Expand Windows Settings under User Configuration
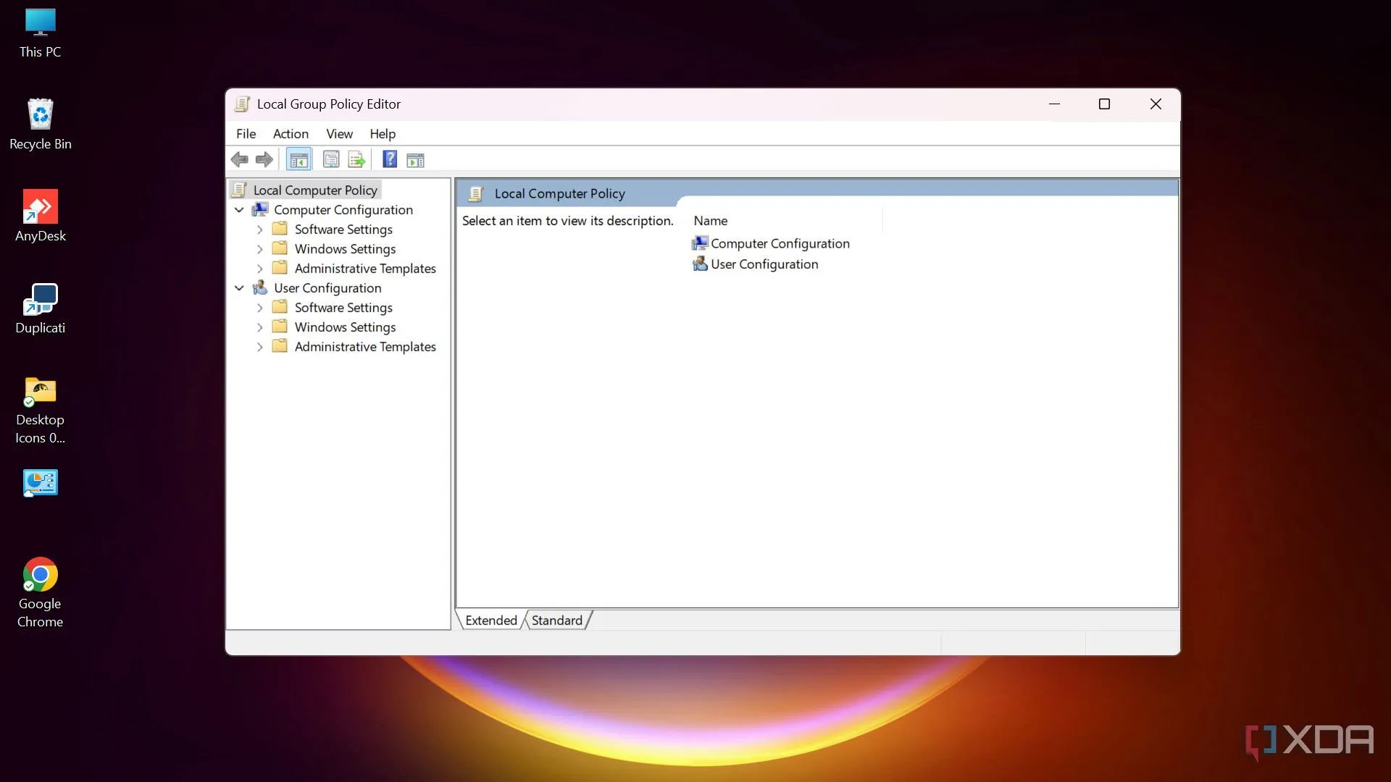 [259, 327]
